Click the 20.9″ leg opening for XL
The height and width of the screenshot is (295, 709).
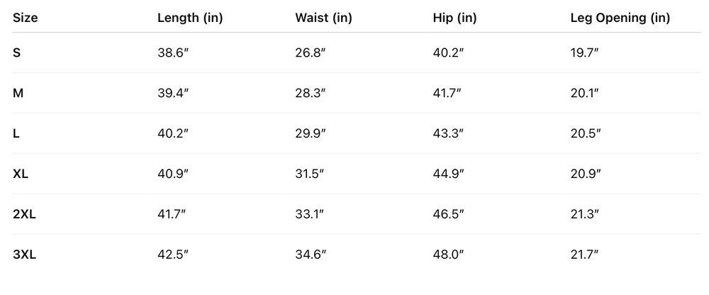pyautogui.click(x=586, y=174)
